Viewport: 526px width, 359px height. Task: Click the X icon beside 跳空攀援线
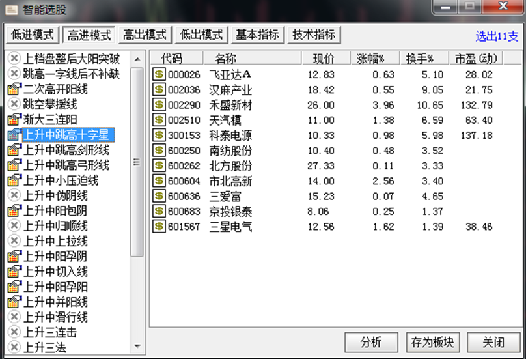[x=14, y=104]
